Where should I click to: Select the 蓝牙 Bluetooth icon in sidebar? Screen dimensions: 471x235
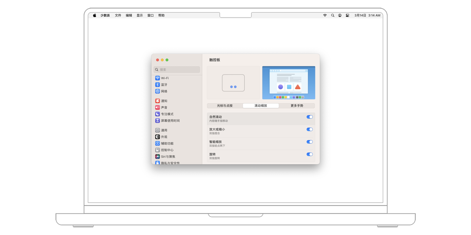pyautogui.click(x=157, y=84)
